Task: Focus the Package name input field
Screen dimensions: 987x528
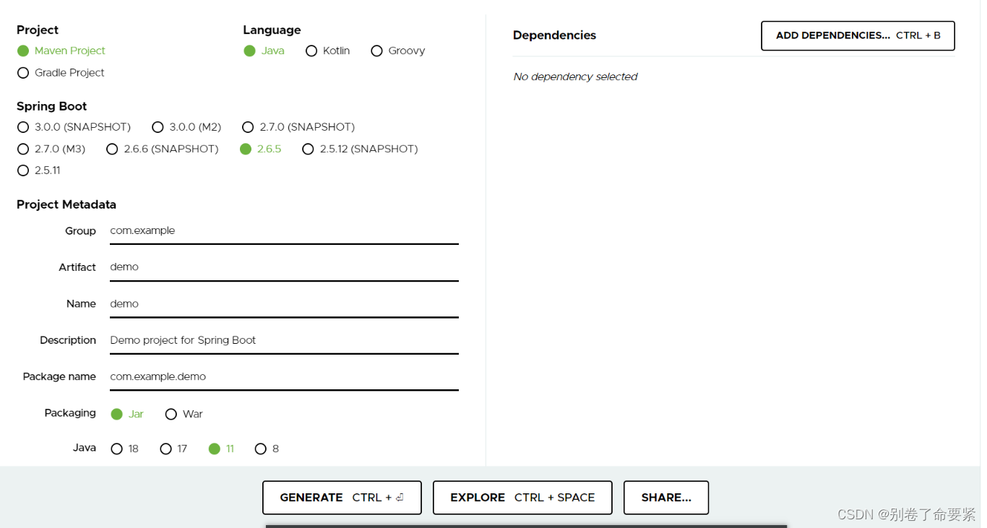Action: [x=284, y=376]
